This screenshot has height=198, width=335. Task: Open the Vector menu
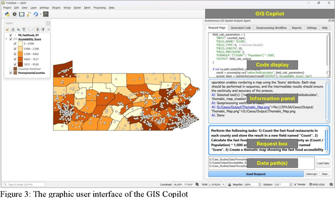click(67, 8)
